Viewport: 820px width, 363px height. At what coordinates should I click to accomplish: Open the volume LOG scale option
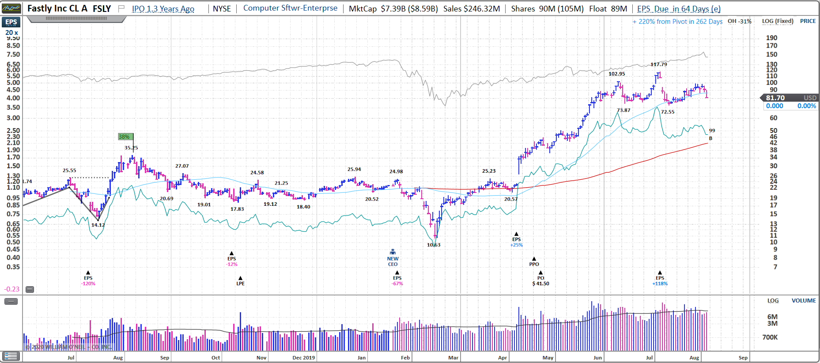773,300
